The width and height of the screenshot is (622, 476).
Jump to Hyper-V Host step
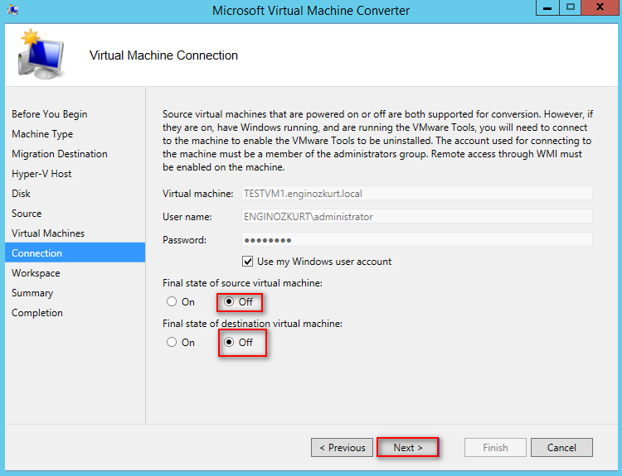(41, 174)
